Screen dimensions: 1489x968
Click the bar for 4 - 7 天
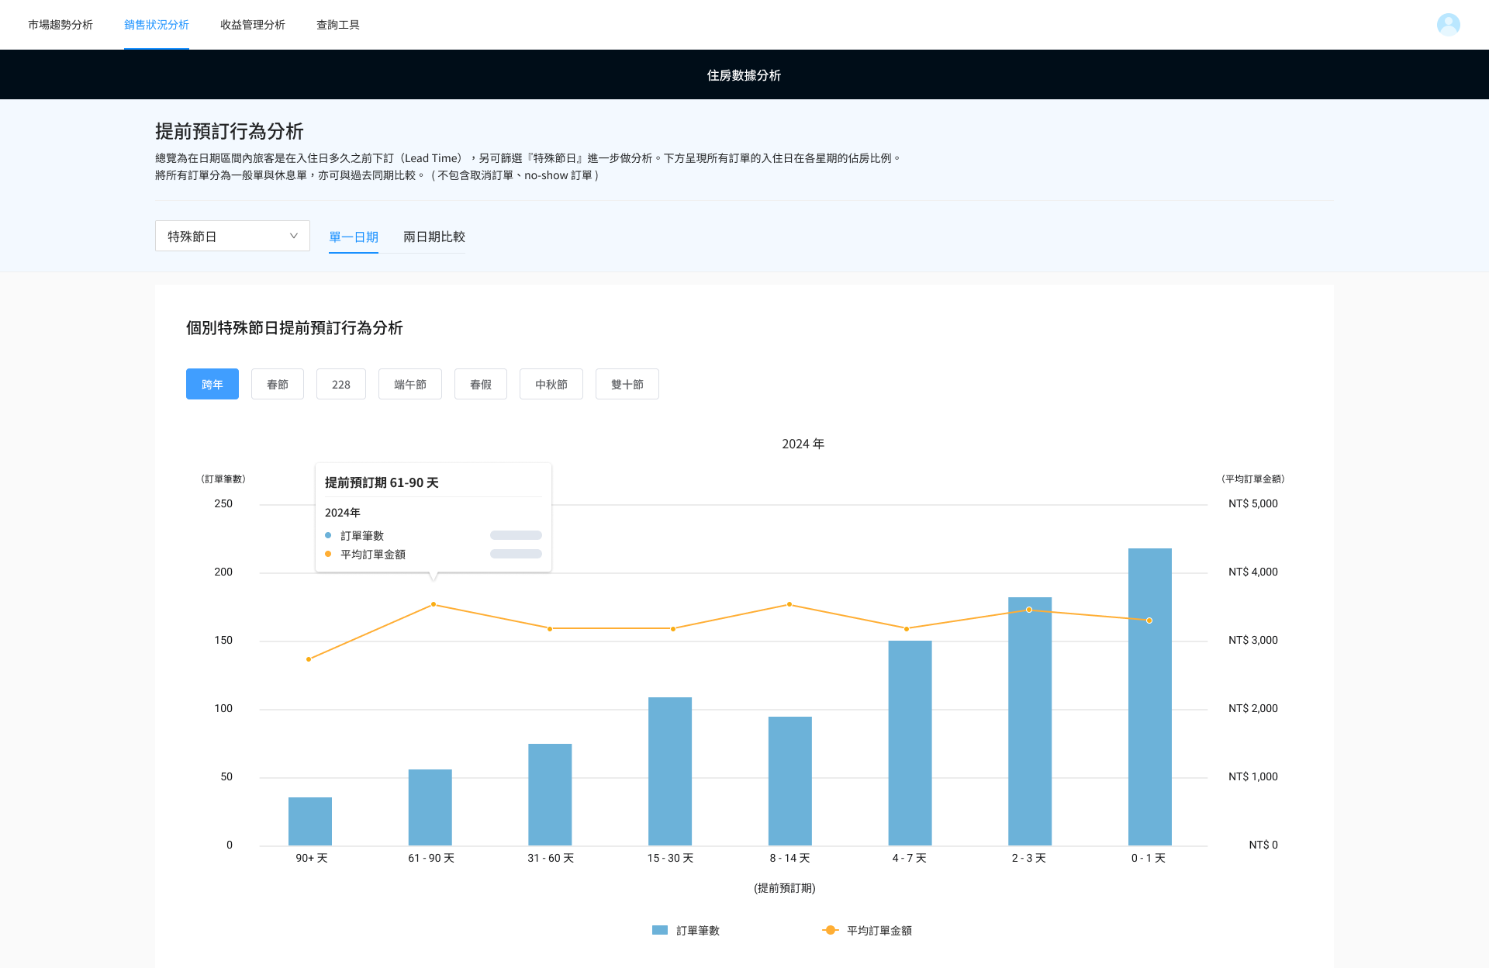pyautogui.click(x=910, y=743)
